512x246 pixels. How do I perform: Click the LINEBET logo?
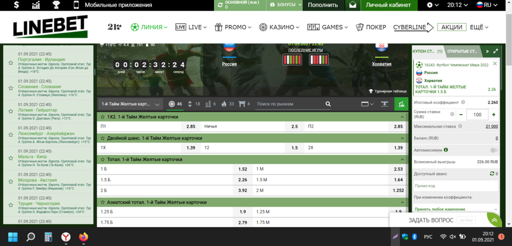tap(50, 27)
